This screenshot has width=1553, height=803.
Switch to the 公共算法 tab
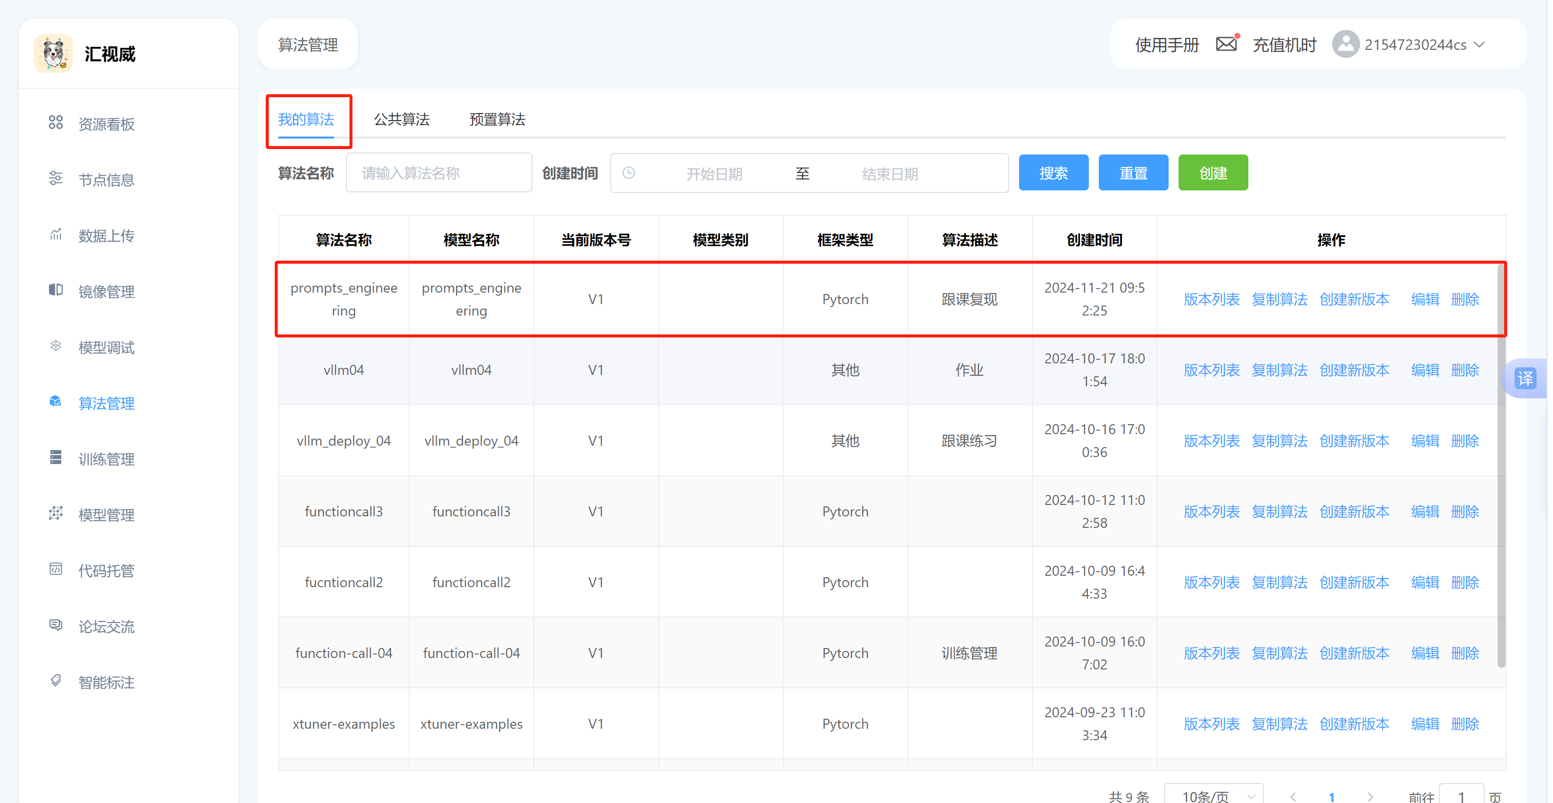(x=401, y=119)
